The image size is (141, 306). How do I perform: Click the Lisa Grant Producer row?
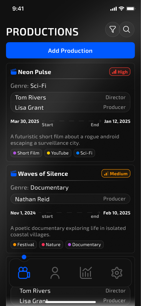(x=70, y=107)
